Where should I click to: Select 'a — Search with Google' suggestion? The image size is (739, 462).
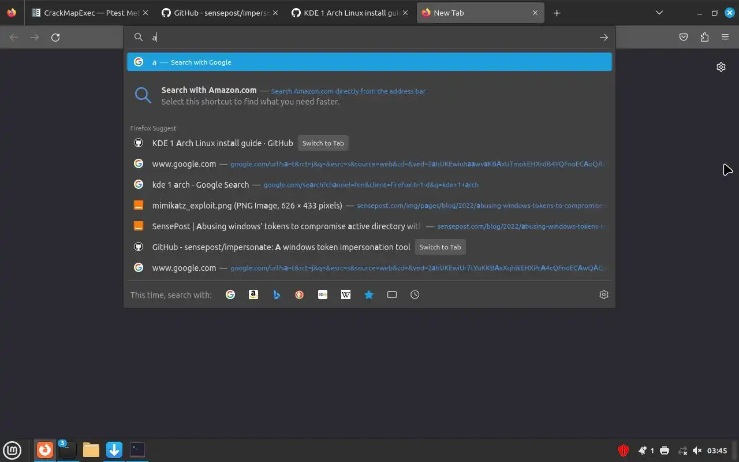[369, 62]
